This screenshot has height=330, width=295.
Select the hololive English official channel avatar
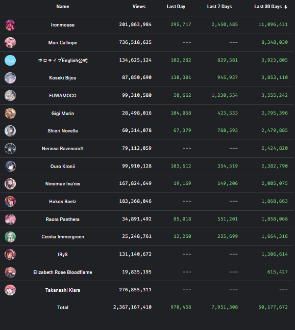tap(10, 61)
